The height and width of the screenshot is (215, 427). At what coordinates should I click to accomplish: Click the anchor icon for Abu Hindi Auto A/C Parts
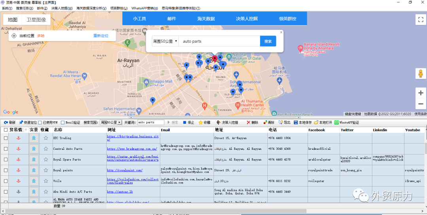[19, 192]
